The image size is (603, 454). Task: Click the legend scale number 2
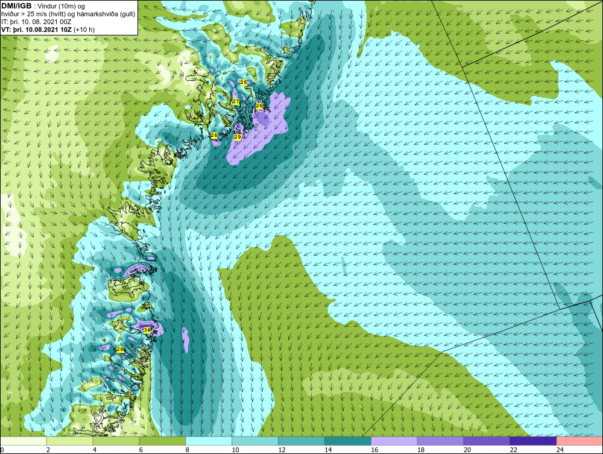pos(48,450)
